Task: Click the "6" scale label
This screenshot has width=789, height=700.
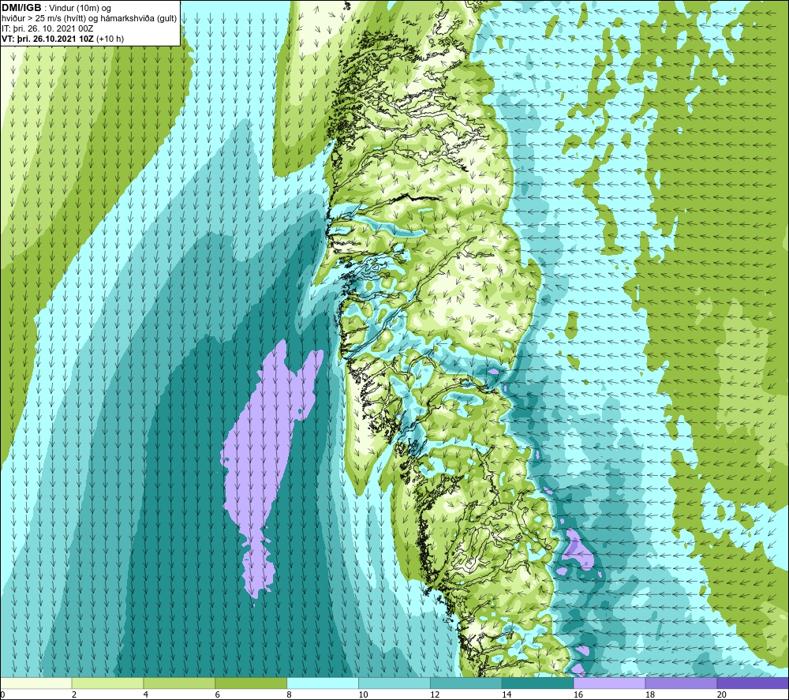Action: [x=218, y=694]
